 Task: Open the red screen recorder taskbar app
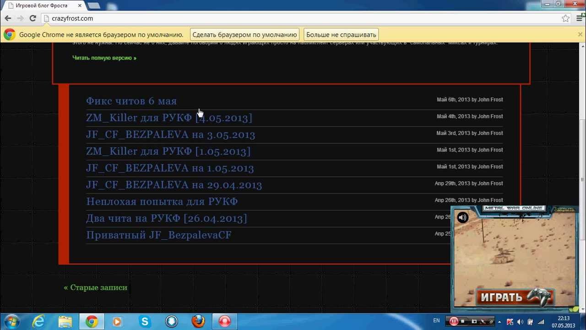(x=225, y=322)
